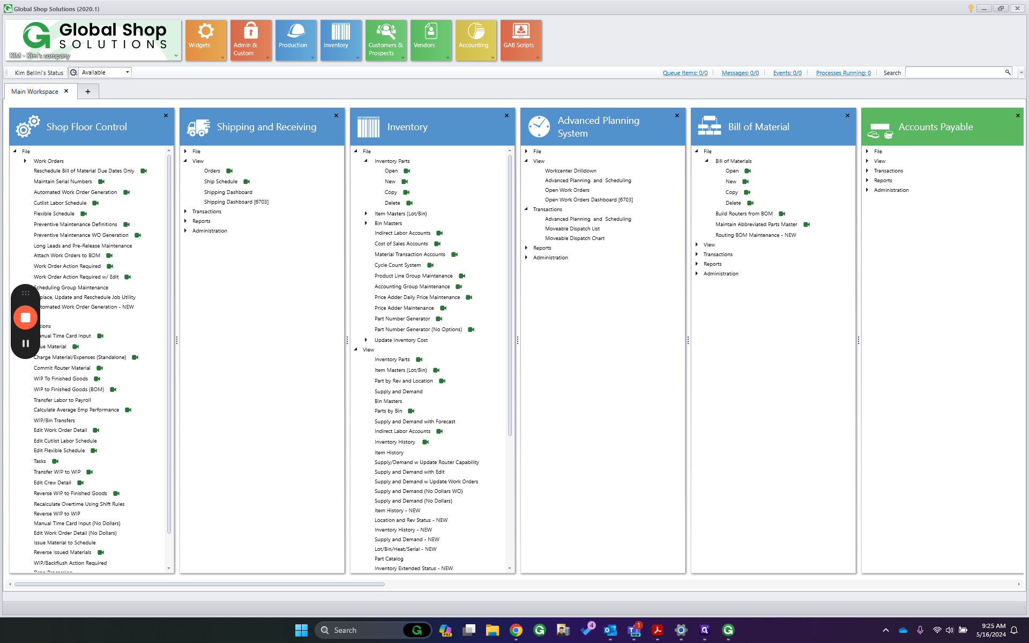Click the video icon beside Maintain Abbreviated Parts Master
Screen dimensions: 1029x643
(x=807, y=225)
